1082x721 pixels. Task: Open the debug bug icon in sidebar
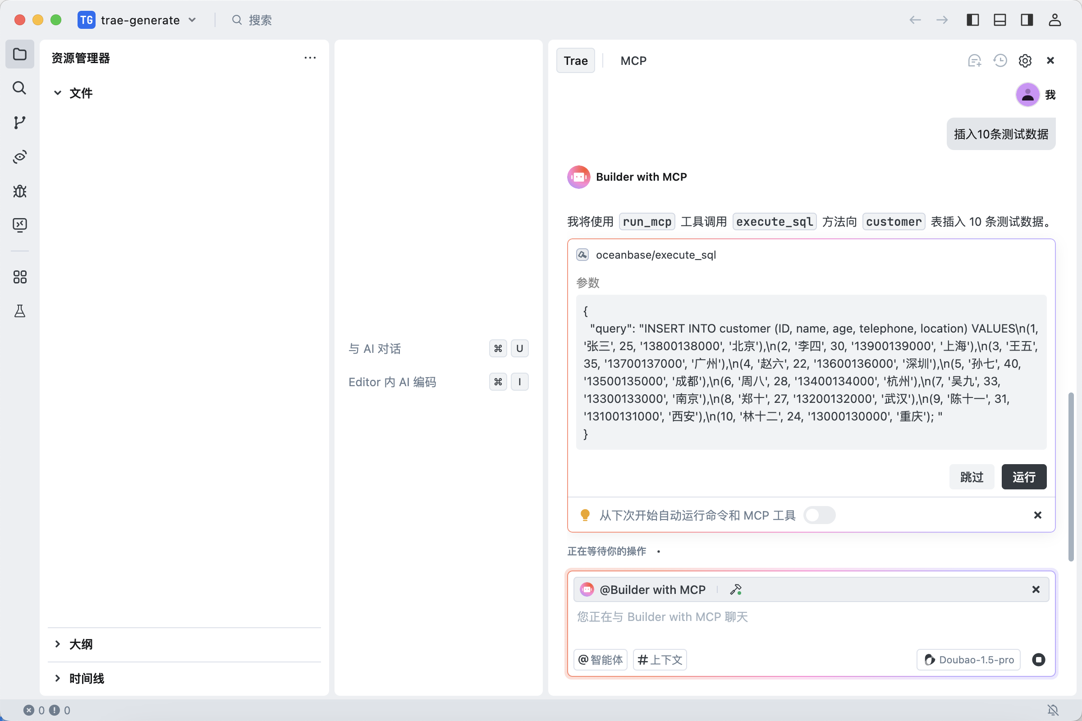pyautogui.click(x=19, y=191)
